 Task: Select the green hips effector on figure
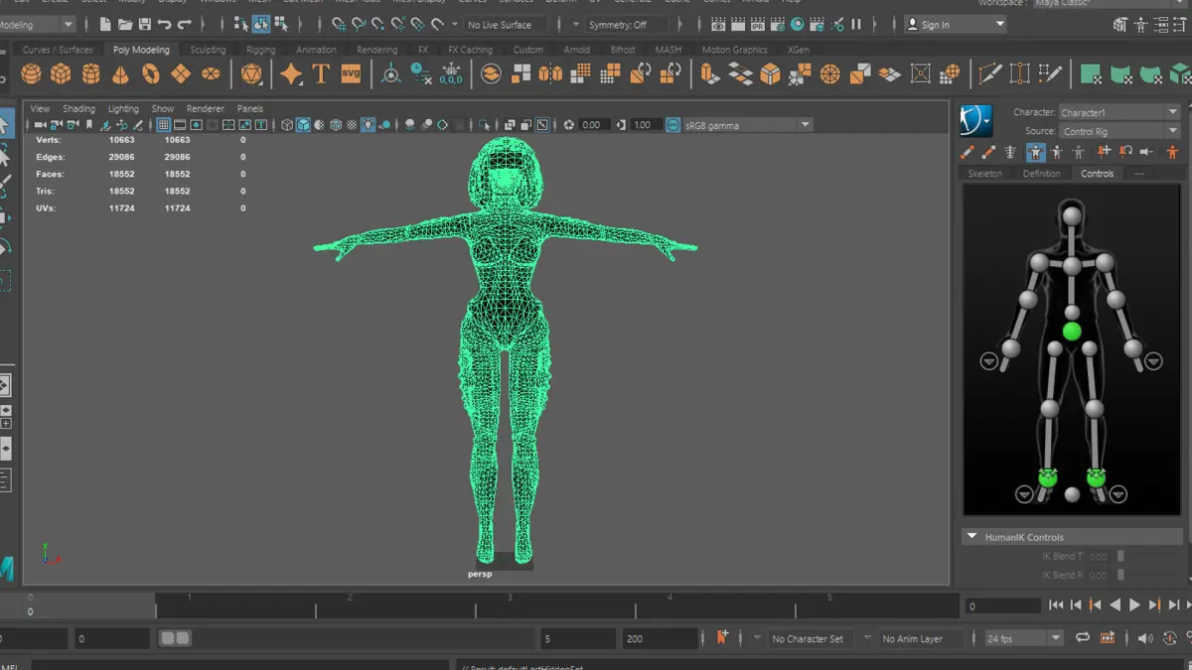[x=1071, y=332]
